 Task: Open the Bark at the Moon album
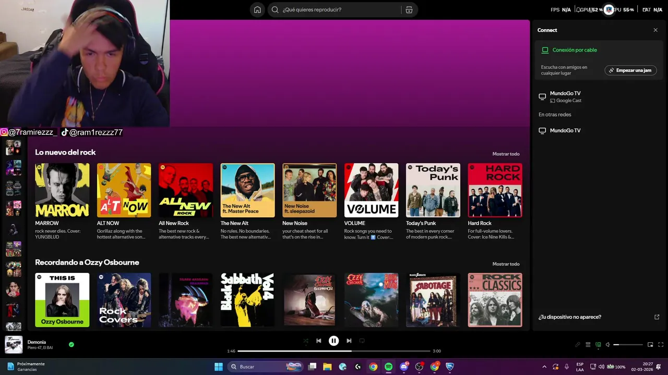(371, 300)
